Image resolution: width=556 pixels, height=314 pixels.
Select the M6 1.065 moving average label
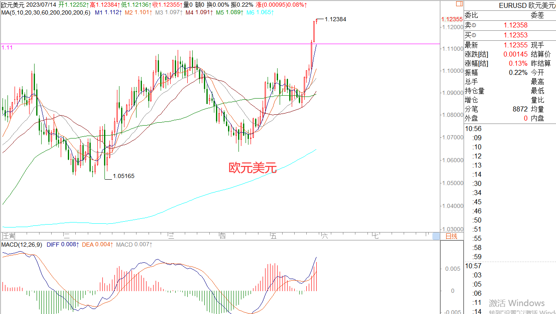point(260,12)
